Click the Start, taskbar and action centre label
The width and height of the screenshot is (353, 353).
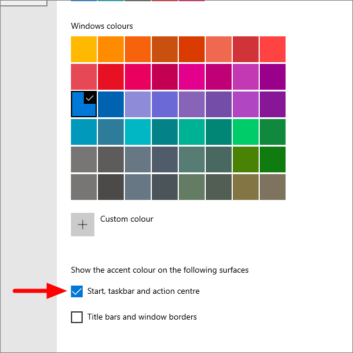coord(144,291)
